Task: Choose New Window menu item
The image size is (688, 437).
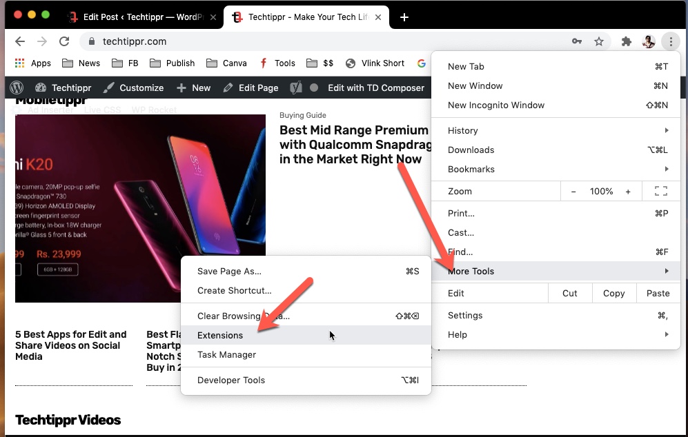Action: (556, 86)
